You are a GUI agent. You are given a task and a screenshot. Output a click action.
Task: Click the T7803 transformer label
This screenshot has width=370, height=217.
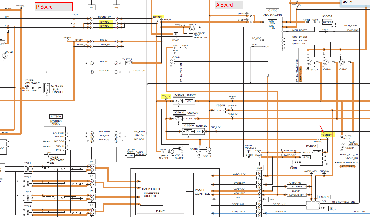[x=28, y=192]
